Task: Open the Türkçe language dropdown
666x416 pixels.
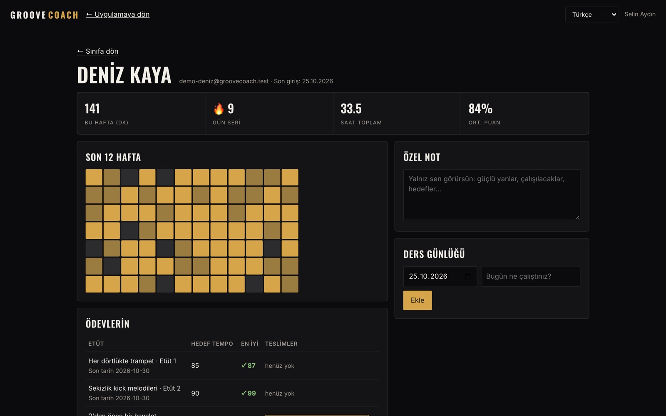Action: pos(591,15)
